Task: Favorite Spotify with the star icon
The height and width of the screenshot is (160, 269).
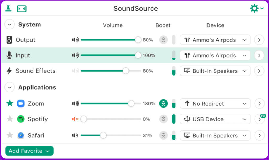Action: [x=10, y=119]
